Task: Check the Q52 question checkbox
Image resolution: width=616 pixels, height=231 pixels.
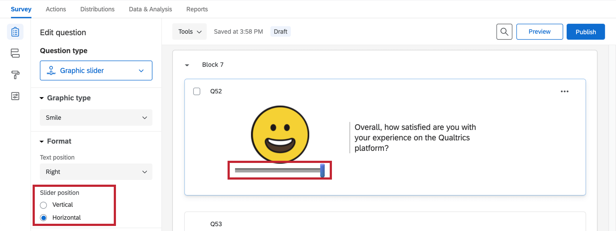Action: (x=197, y=91)
